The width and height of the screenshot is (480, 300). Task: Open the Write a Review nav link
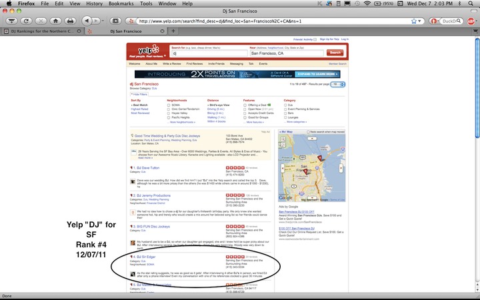coord(171,64)
